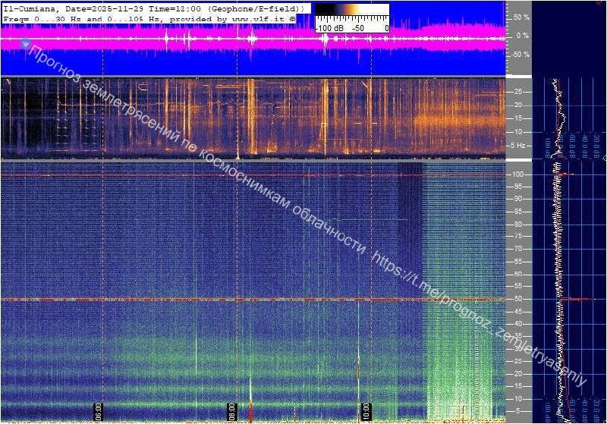
Task: Click the red 100 Hz harmonic line in spectrogram
Action: 253,175
